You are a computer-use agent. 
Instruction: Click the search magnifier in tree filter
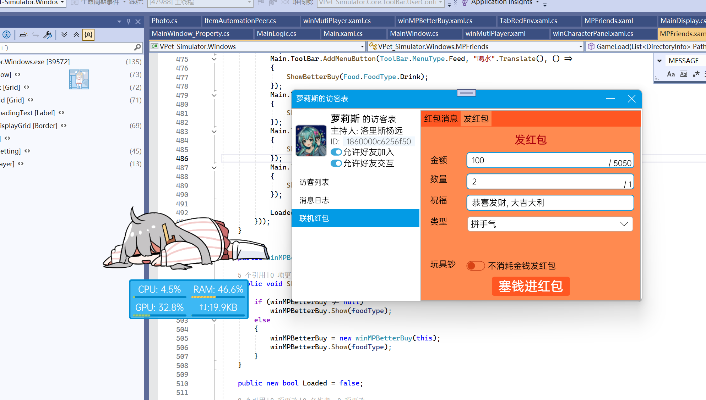138,47
